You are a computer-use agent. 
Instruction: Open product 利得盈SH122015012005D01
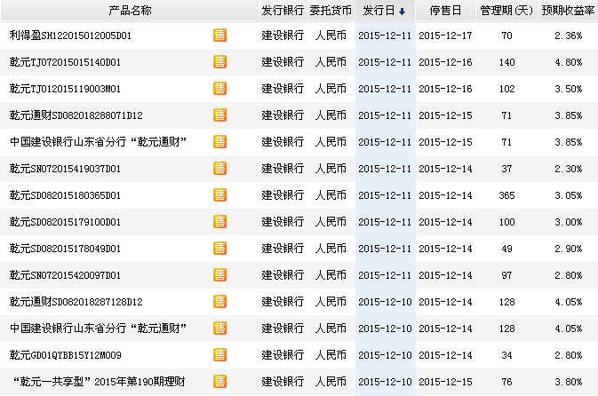pyautogui.click(x=70, y=36)
